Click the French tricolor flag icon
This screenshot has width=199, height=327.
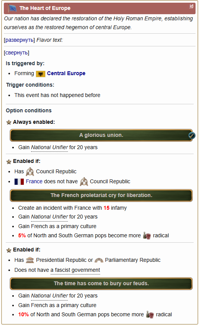(x=19, y=182)
